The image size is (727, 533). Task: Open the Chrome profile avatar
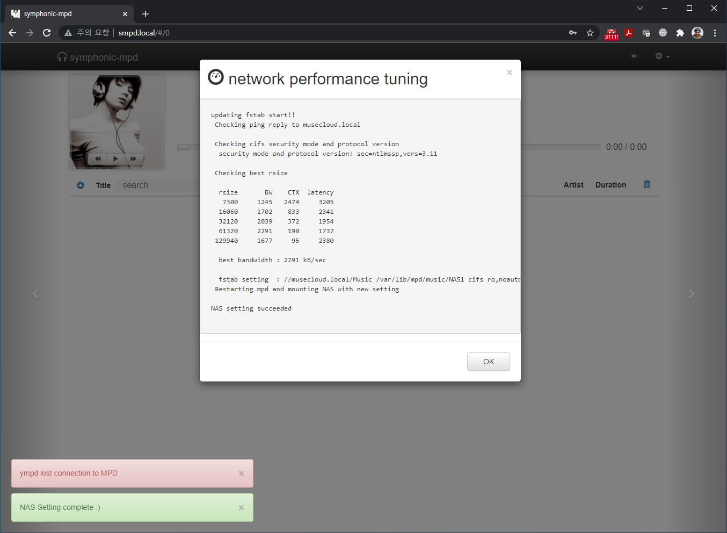(697, 33)
